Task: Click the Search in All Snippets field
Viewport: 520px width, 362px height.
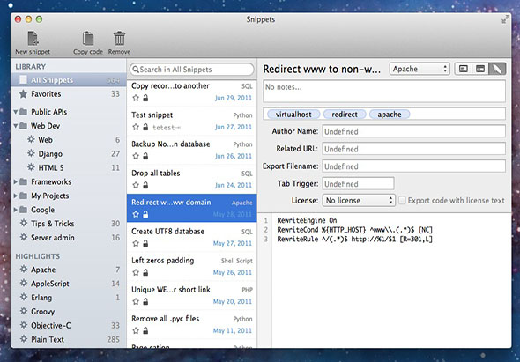Action: click(x=191, y=70)
